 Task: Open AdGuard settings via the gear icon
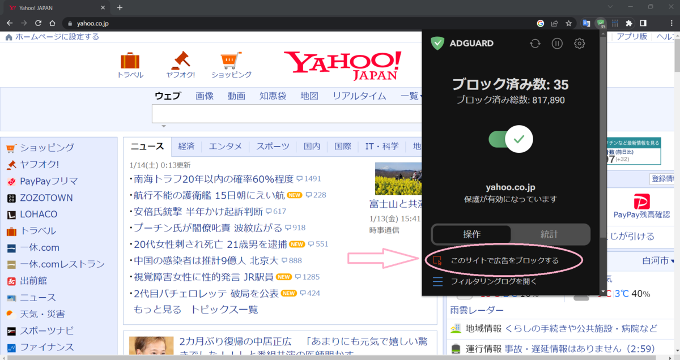pos(579,44)
